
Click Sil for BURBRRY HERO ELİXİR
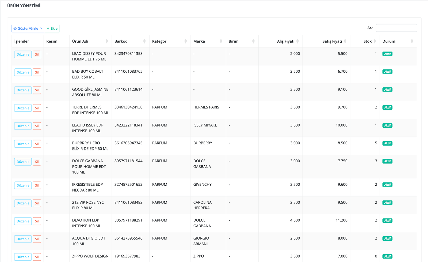tap(37, 144)
